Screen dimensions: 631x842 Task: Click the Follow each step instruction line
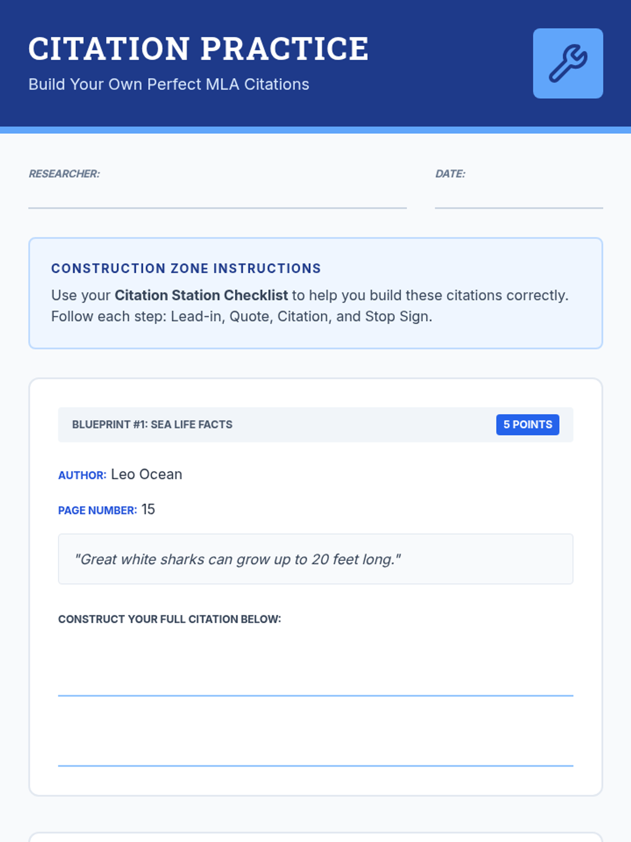pyautogui.click(x=241, y=316)
